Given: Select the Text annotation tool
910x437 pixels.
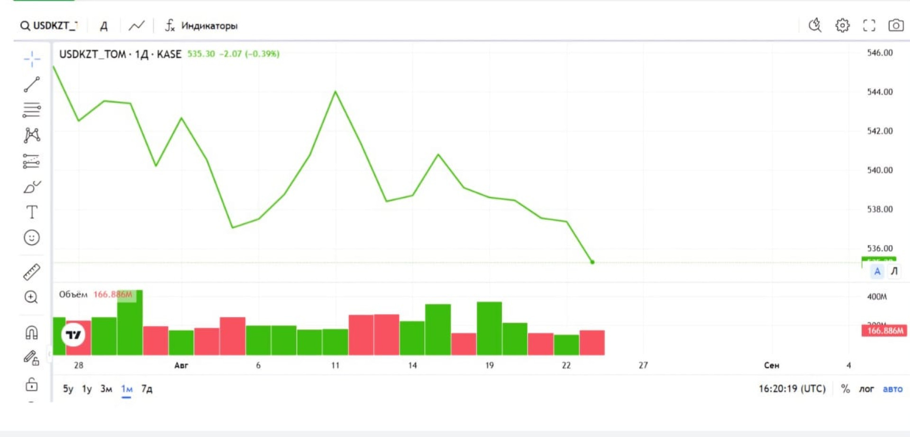Looking at the screenshot, I should point(32,212).
